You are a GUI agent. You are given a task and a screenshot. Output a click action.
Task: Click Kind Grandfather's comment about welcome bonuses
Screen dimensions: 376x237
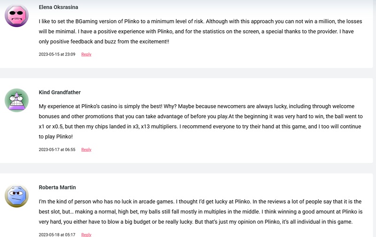(201, 122)
